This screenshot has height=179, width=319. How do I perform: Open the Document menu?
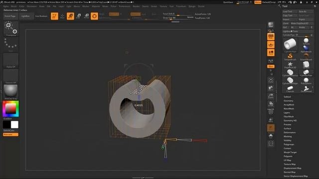click(32, 6)
